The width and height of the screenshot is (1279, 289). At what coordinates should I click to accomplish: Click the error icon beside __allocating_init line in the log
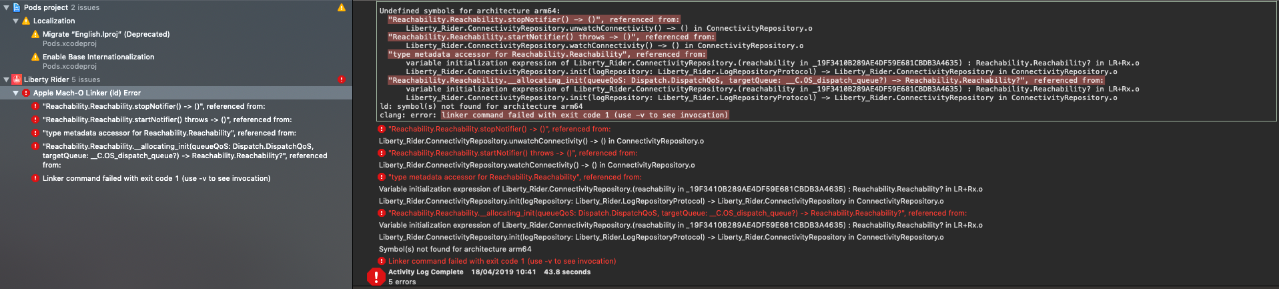382,213
